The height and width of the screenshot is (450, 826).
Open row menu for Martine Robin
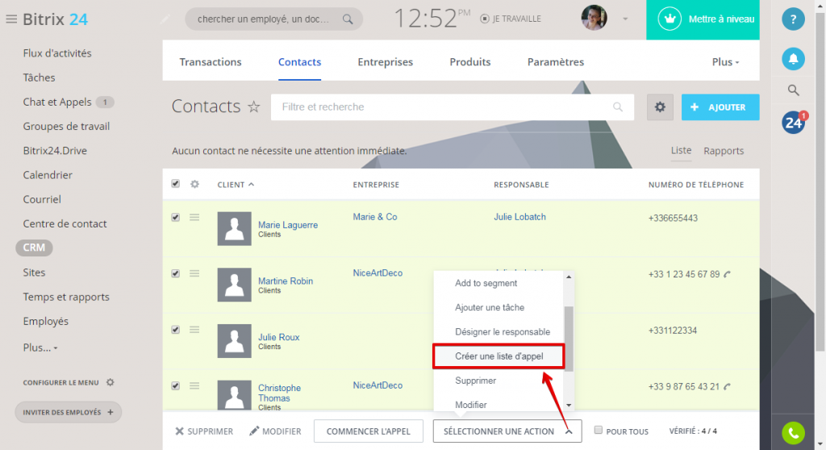[194, 273]
